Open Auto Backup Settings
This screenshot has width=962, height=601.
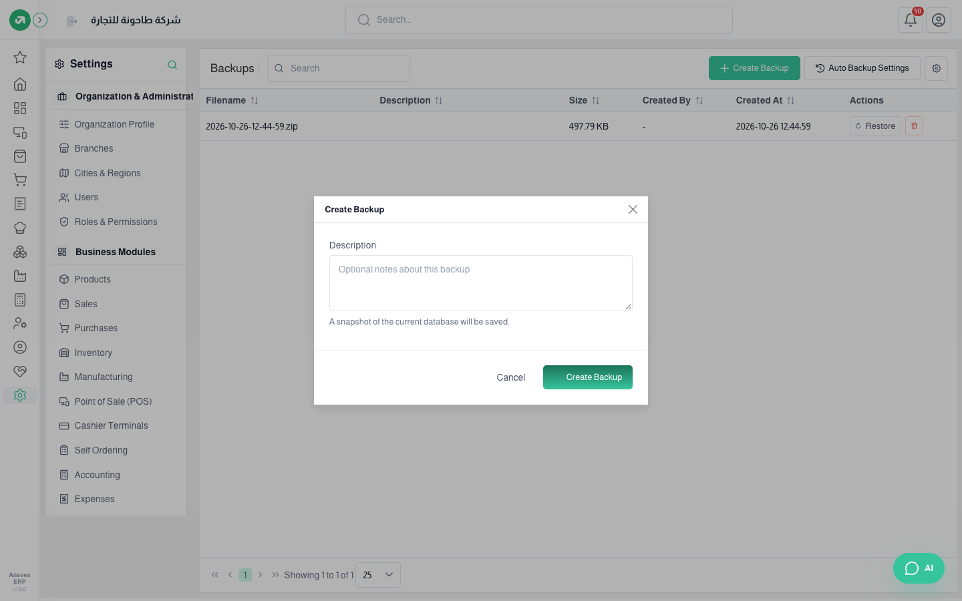pyautogui.click(x=862, y=68)
